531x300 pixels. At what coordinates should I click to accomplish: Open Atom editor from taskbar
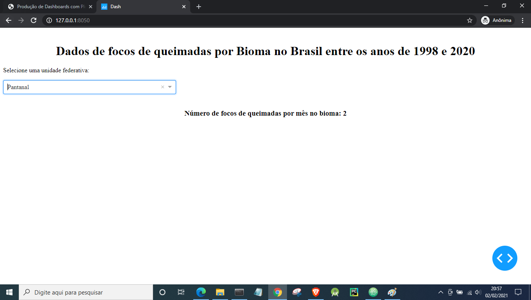[x=373, y=292]
